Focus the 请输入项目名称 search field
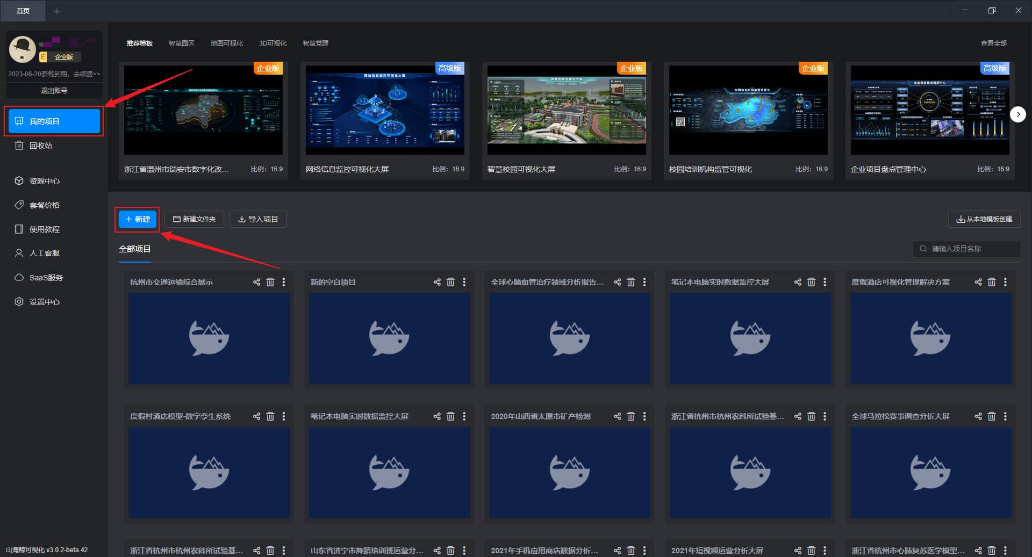1032x557 pixels. (x=966, y=249)
